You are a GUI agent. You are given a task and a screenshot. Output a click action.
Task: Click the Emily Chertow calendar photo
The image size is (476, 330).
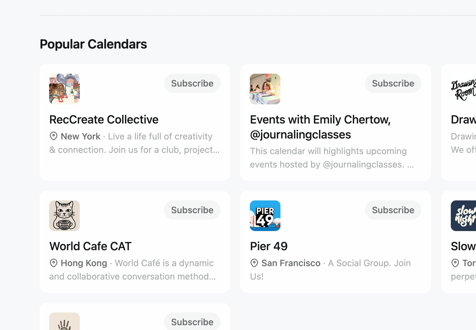pos(265,89)
